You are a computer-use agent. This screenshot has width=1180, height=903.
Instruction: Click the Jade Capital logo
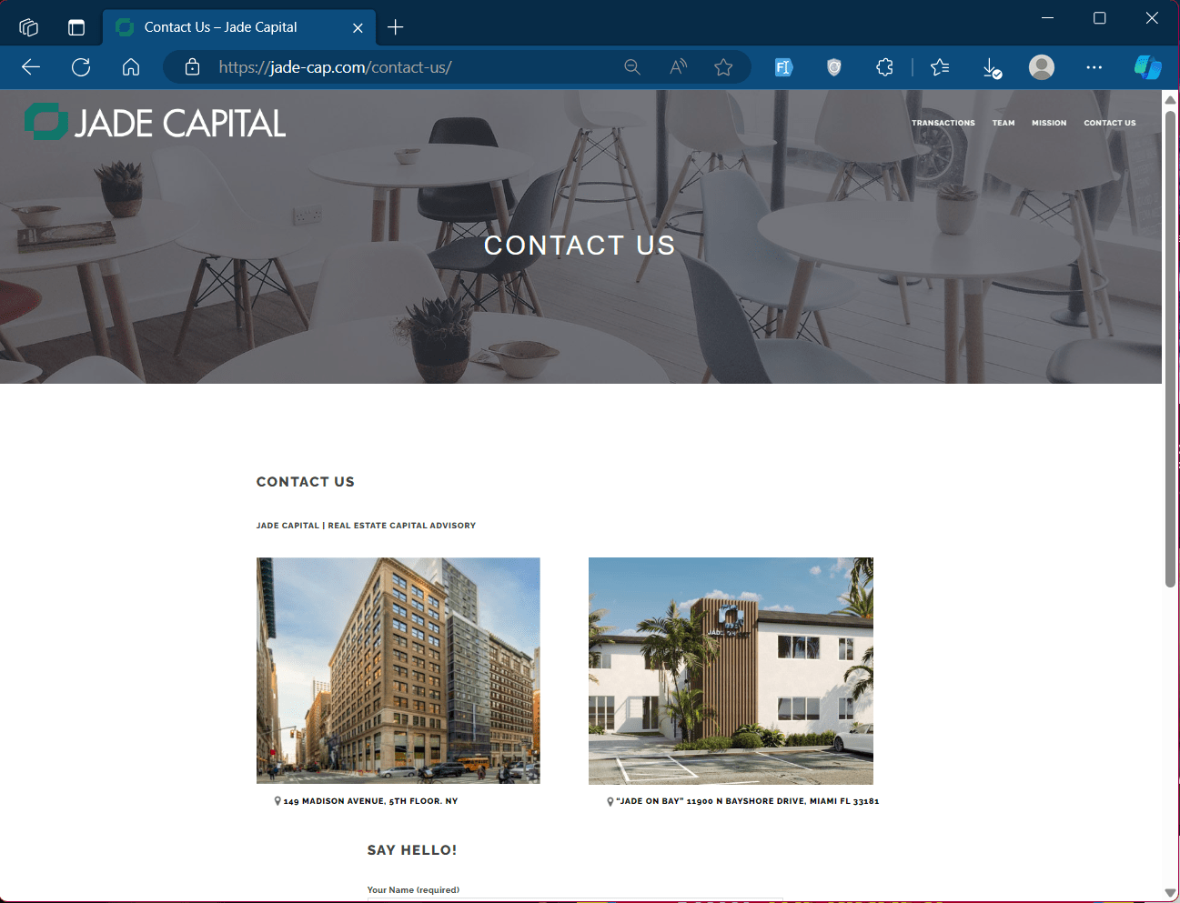(x=156, y=123)
